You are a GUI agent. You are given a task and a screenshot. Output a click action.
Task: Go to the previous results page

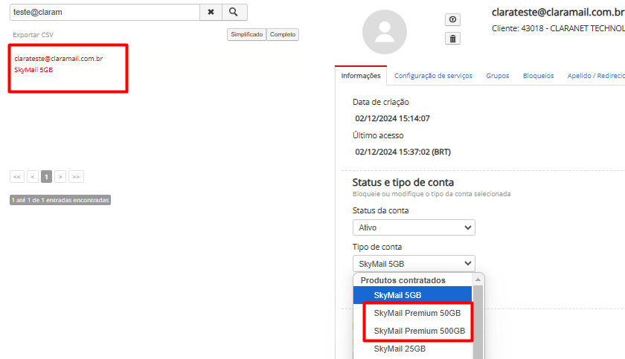click(33, 177)
